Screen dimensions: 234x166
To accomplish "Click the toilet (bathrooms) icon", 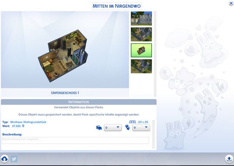I will point(127,127).
